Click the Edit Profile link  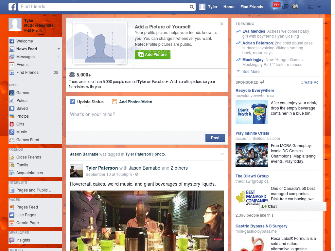(x=34, y=31)
